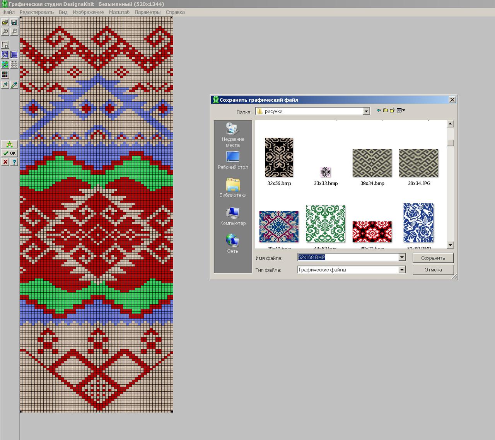The height and width of the screenshot is (440, 495).
Task: Open the Вид menu
Action: pos(63,12)
